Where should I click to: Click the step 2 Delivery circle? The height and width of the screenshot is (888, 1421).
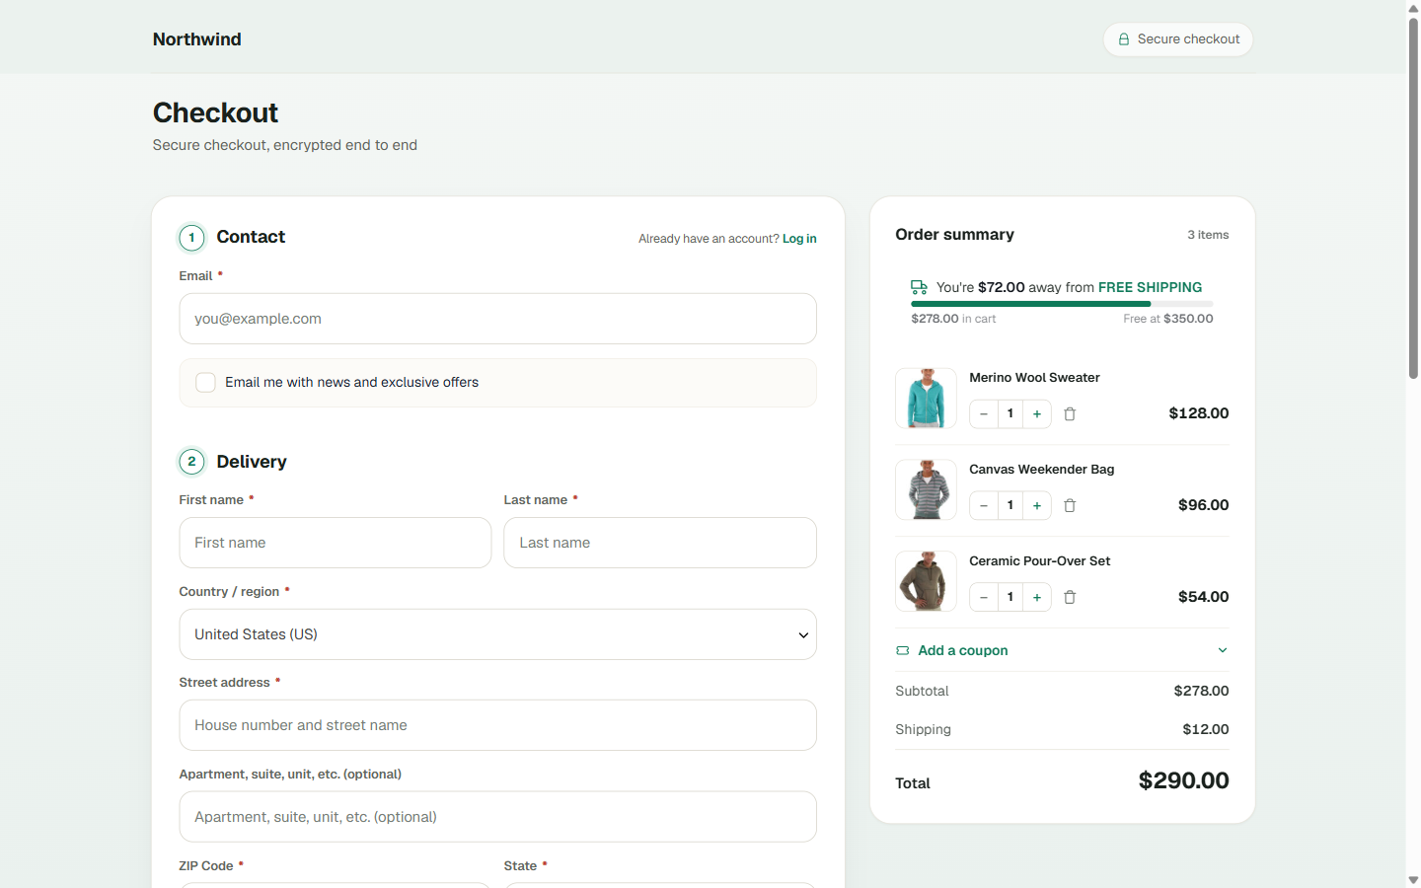click(x=191, y=462)
